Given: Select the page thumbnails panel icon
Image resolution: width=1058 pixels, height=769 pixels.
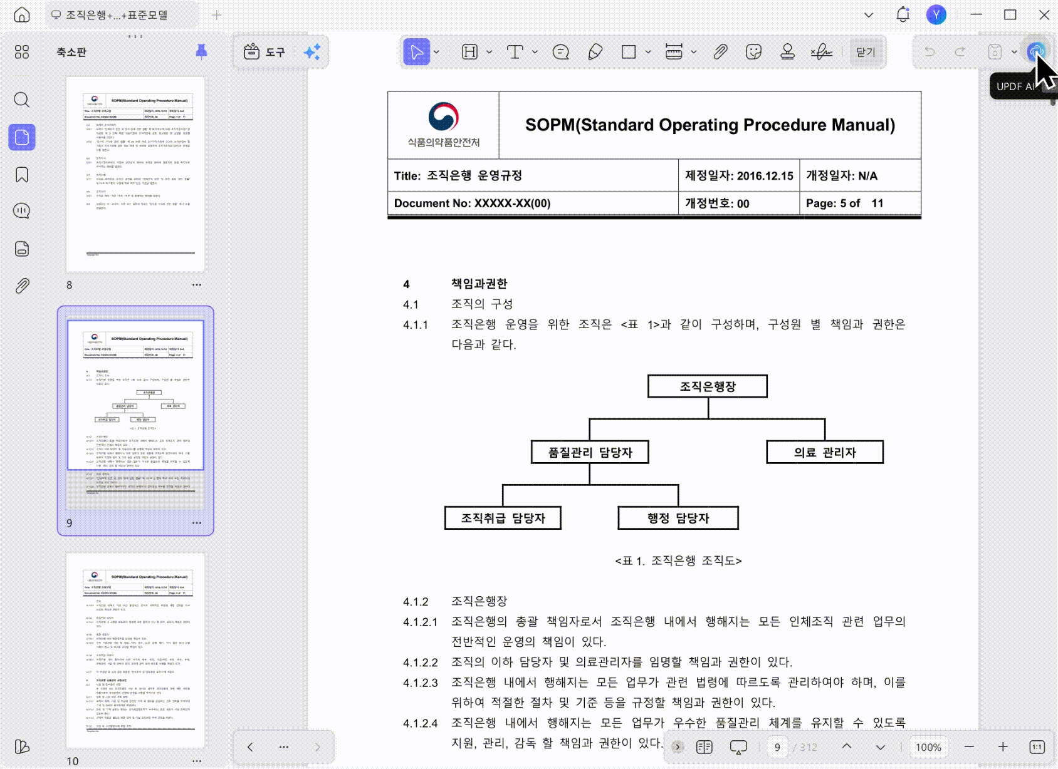Looking at the screenshot, I should pos(22,137).
